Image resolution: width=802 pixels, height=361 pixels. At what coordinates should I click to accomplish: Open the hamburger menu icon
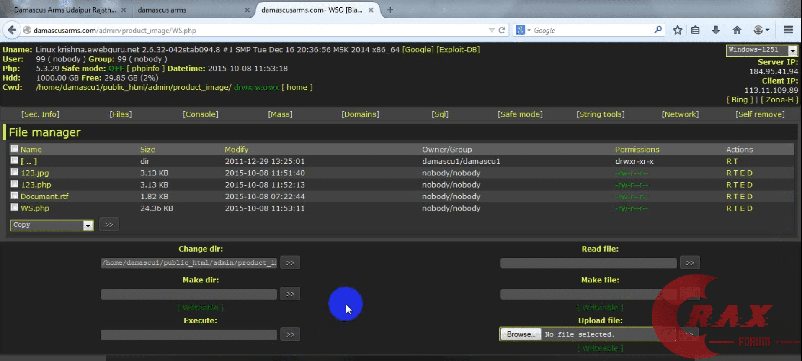(788, 30)
